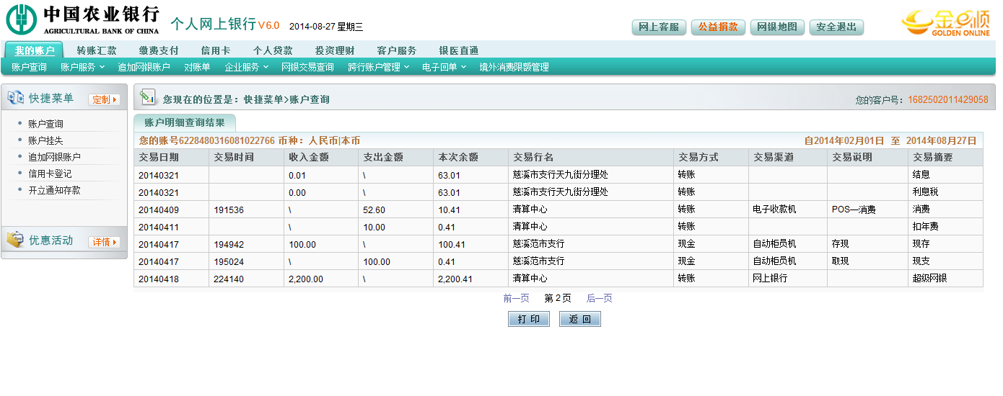This screenshot has width=1003, height=396.
Task: Go to next page via 后一页
Action: pos(599,298)
